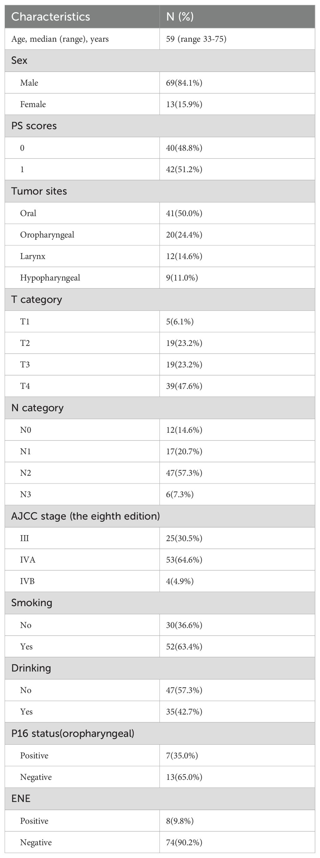Select the IVA row value 53(64.6%)
Viewport: 320px width, 858px height.
click(x=184, y=560)
